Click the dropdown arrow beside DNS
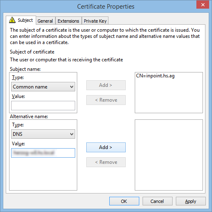 (x=71, y=134)
